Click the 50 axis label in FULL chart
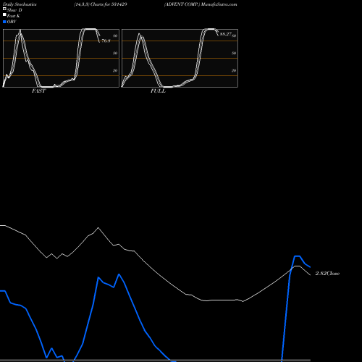The height and width of the screenshot is (362, 362). [x=234, y=53]
